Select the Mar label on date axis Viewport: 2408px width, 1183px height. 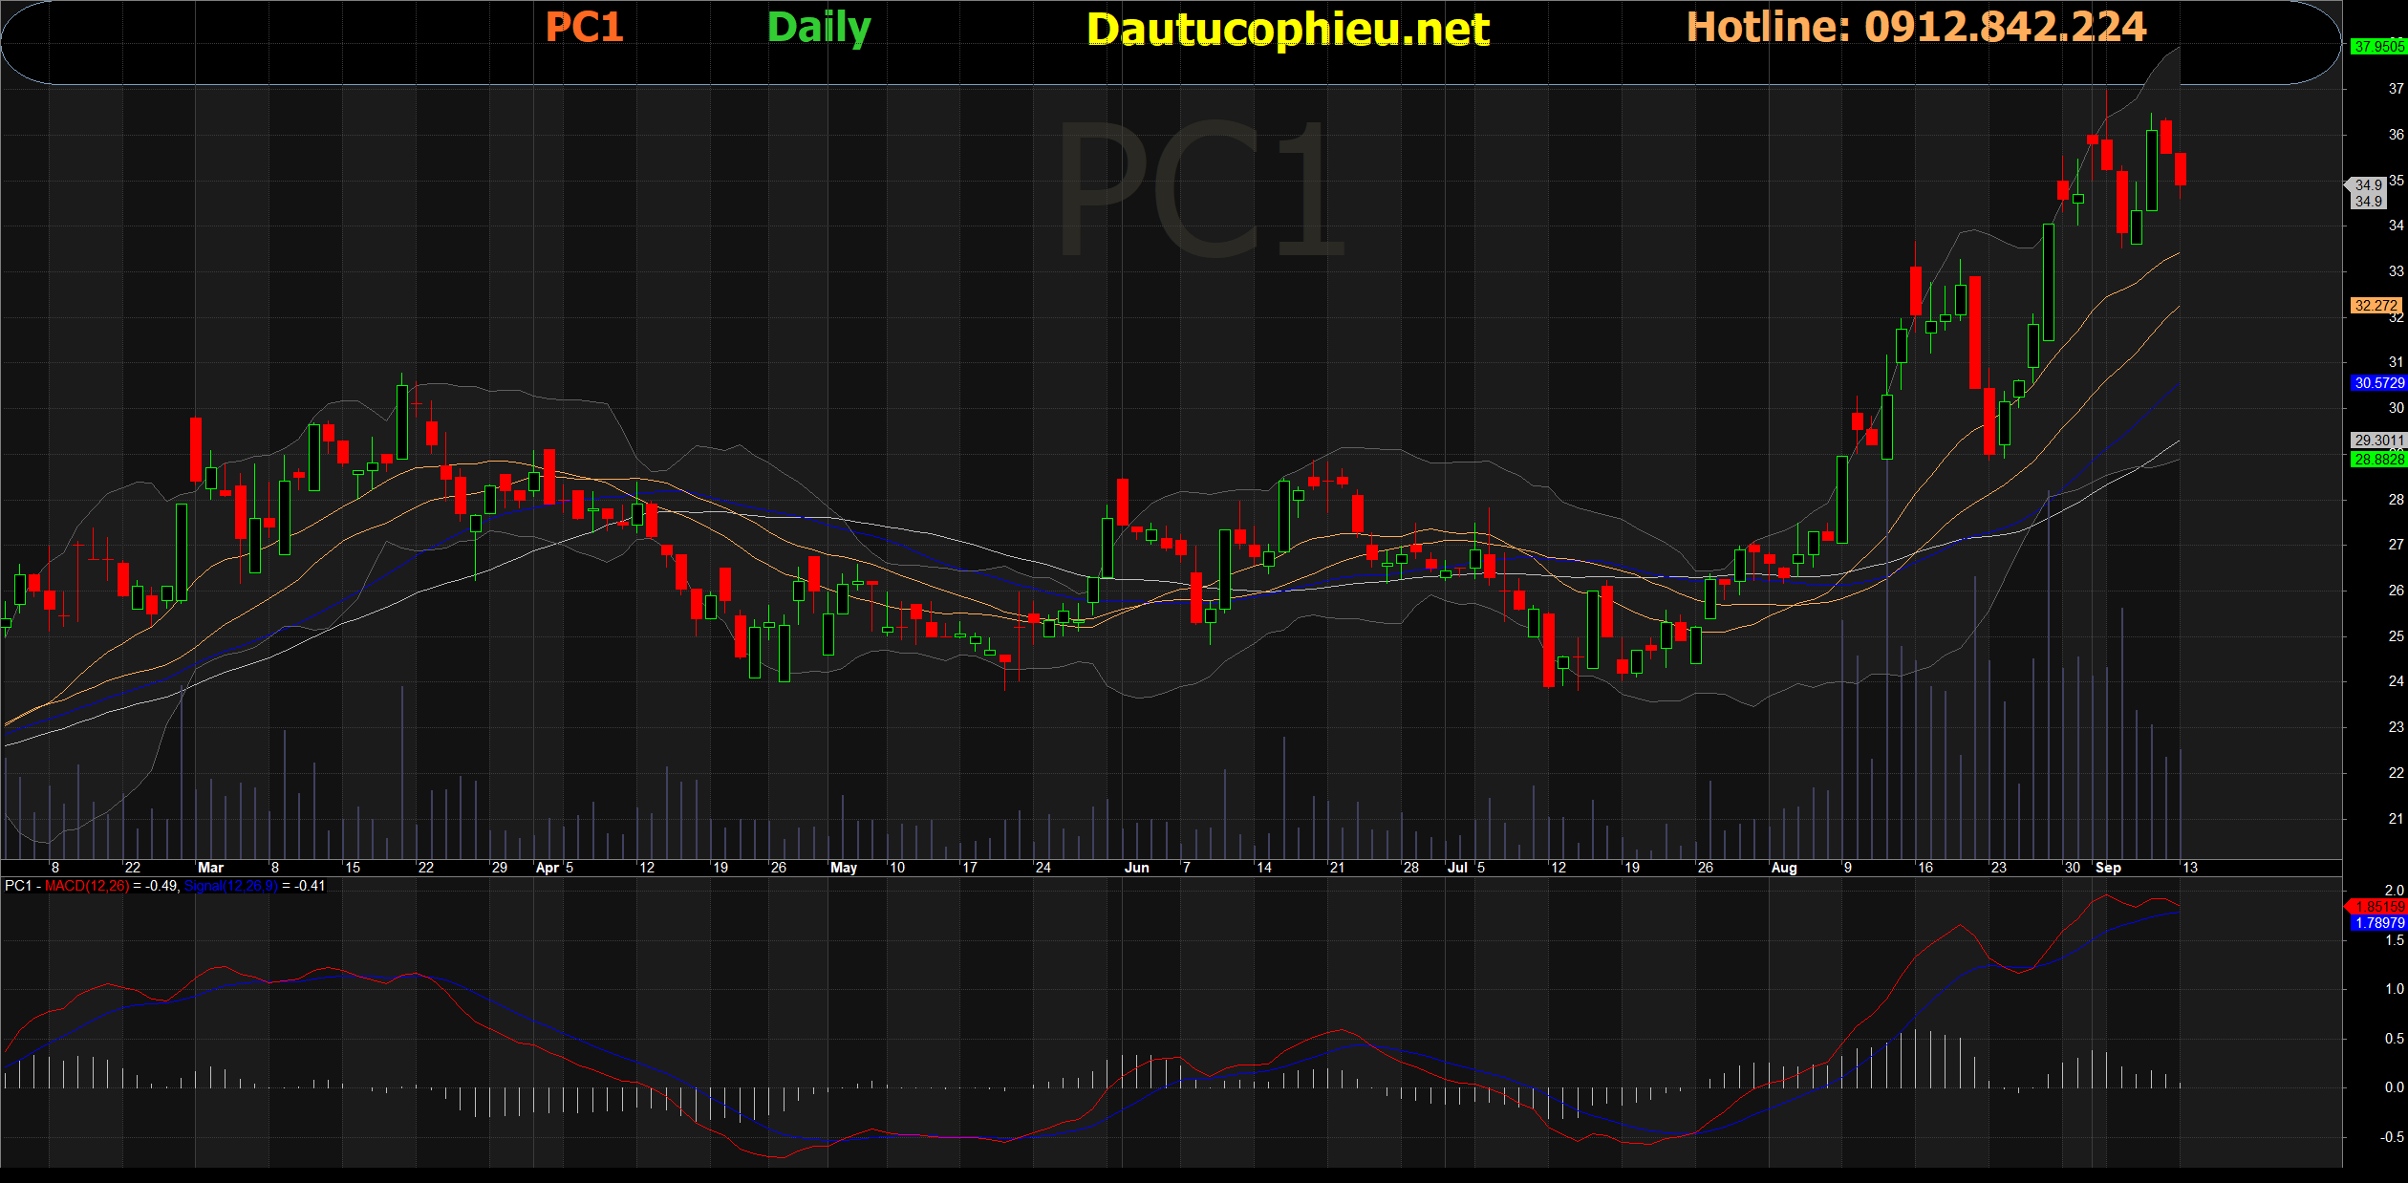point(210,868)
